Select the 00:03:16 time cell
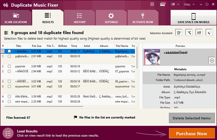 coord(75,66)
